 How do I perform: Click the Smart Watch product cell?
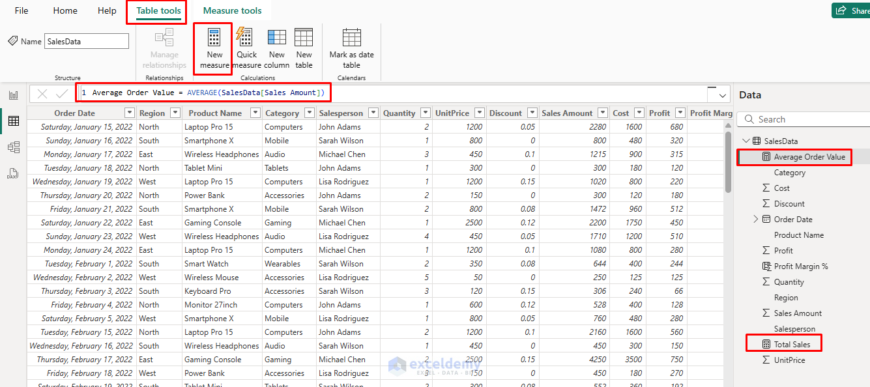point(222,264)
